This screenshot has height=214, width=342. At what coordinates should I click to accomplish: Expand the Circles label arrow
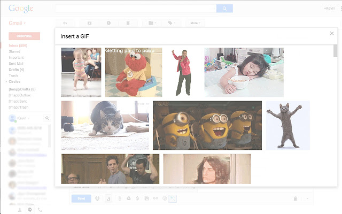click(x=6, y=81)
